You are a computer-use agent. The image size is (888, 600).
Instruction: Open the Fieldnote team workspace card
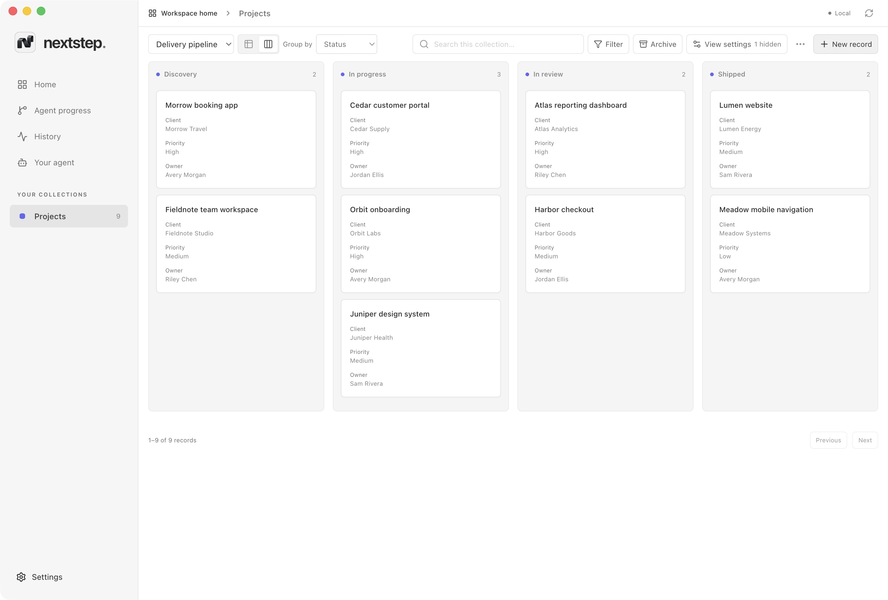[236, 244]
